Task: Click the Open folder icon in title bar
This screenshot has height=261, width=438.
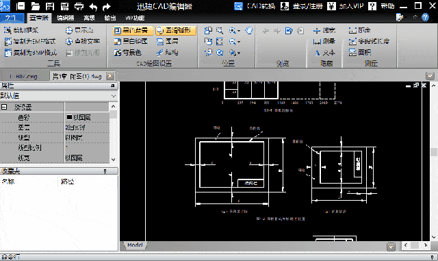Action: click(x=35, y=6)
